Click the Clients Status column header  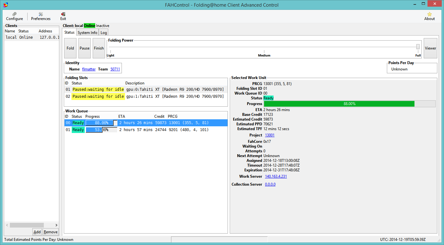23,31
